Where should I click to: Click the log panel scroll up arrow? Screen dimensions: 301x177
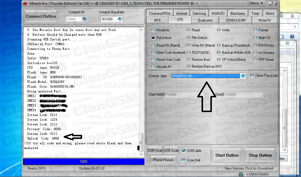141,30
